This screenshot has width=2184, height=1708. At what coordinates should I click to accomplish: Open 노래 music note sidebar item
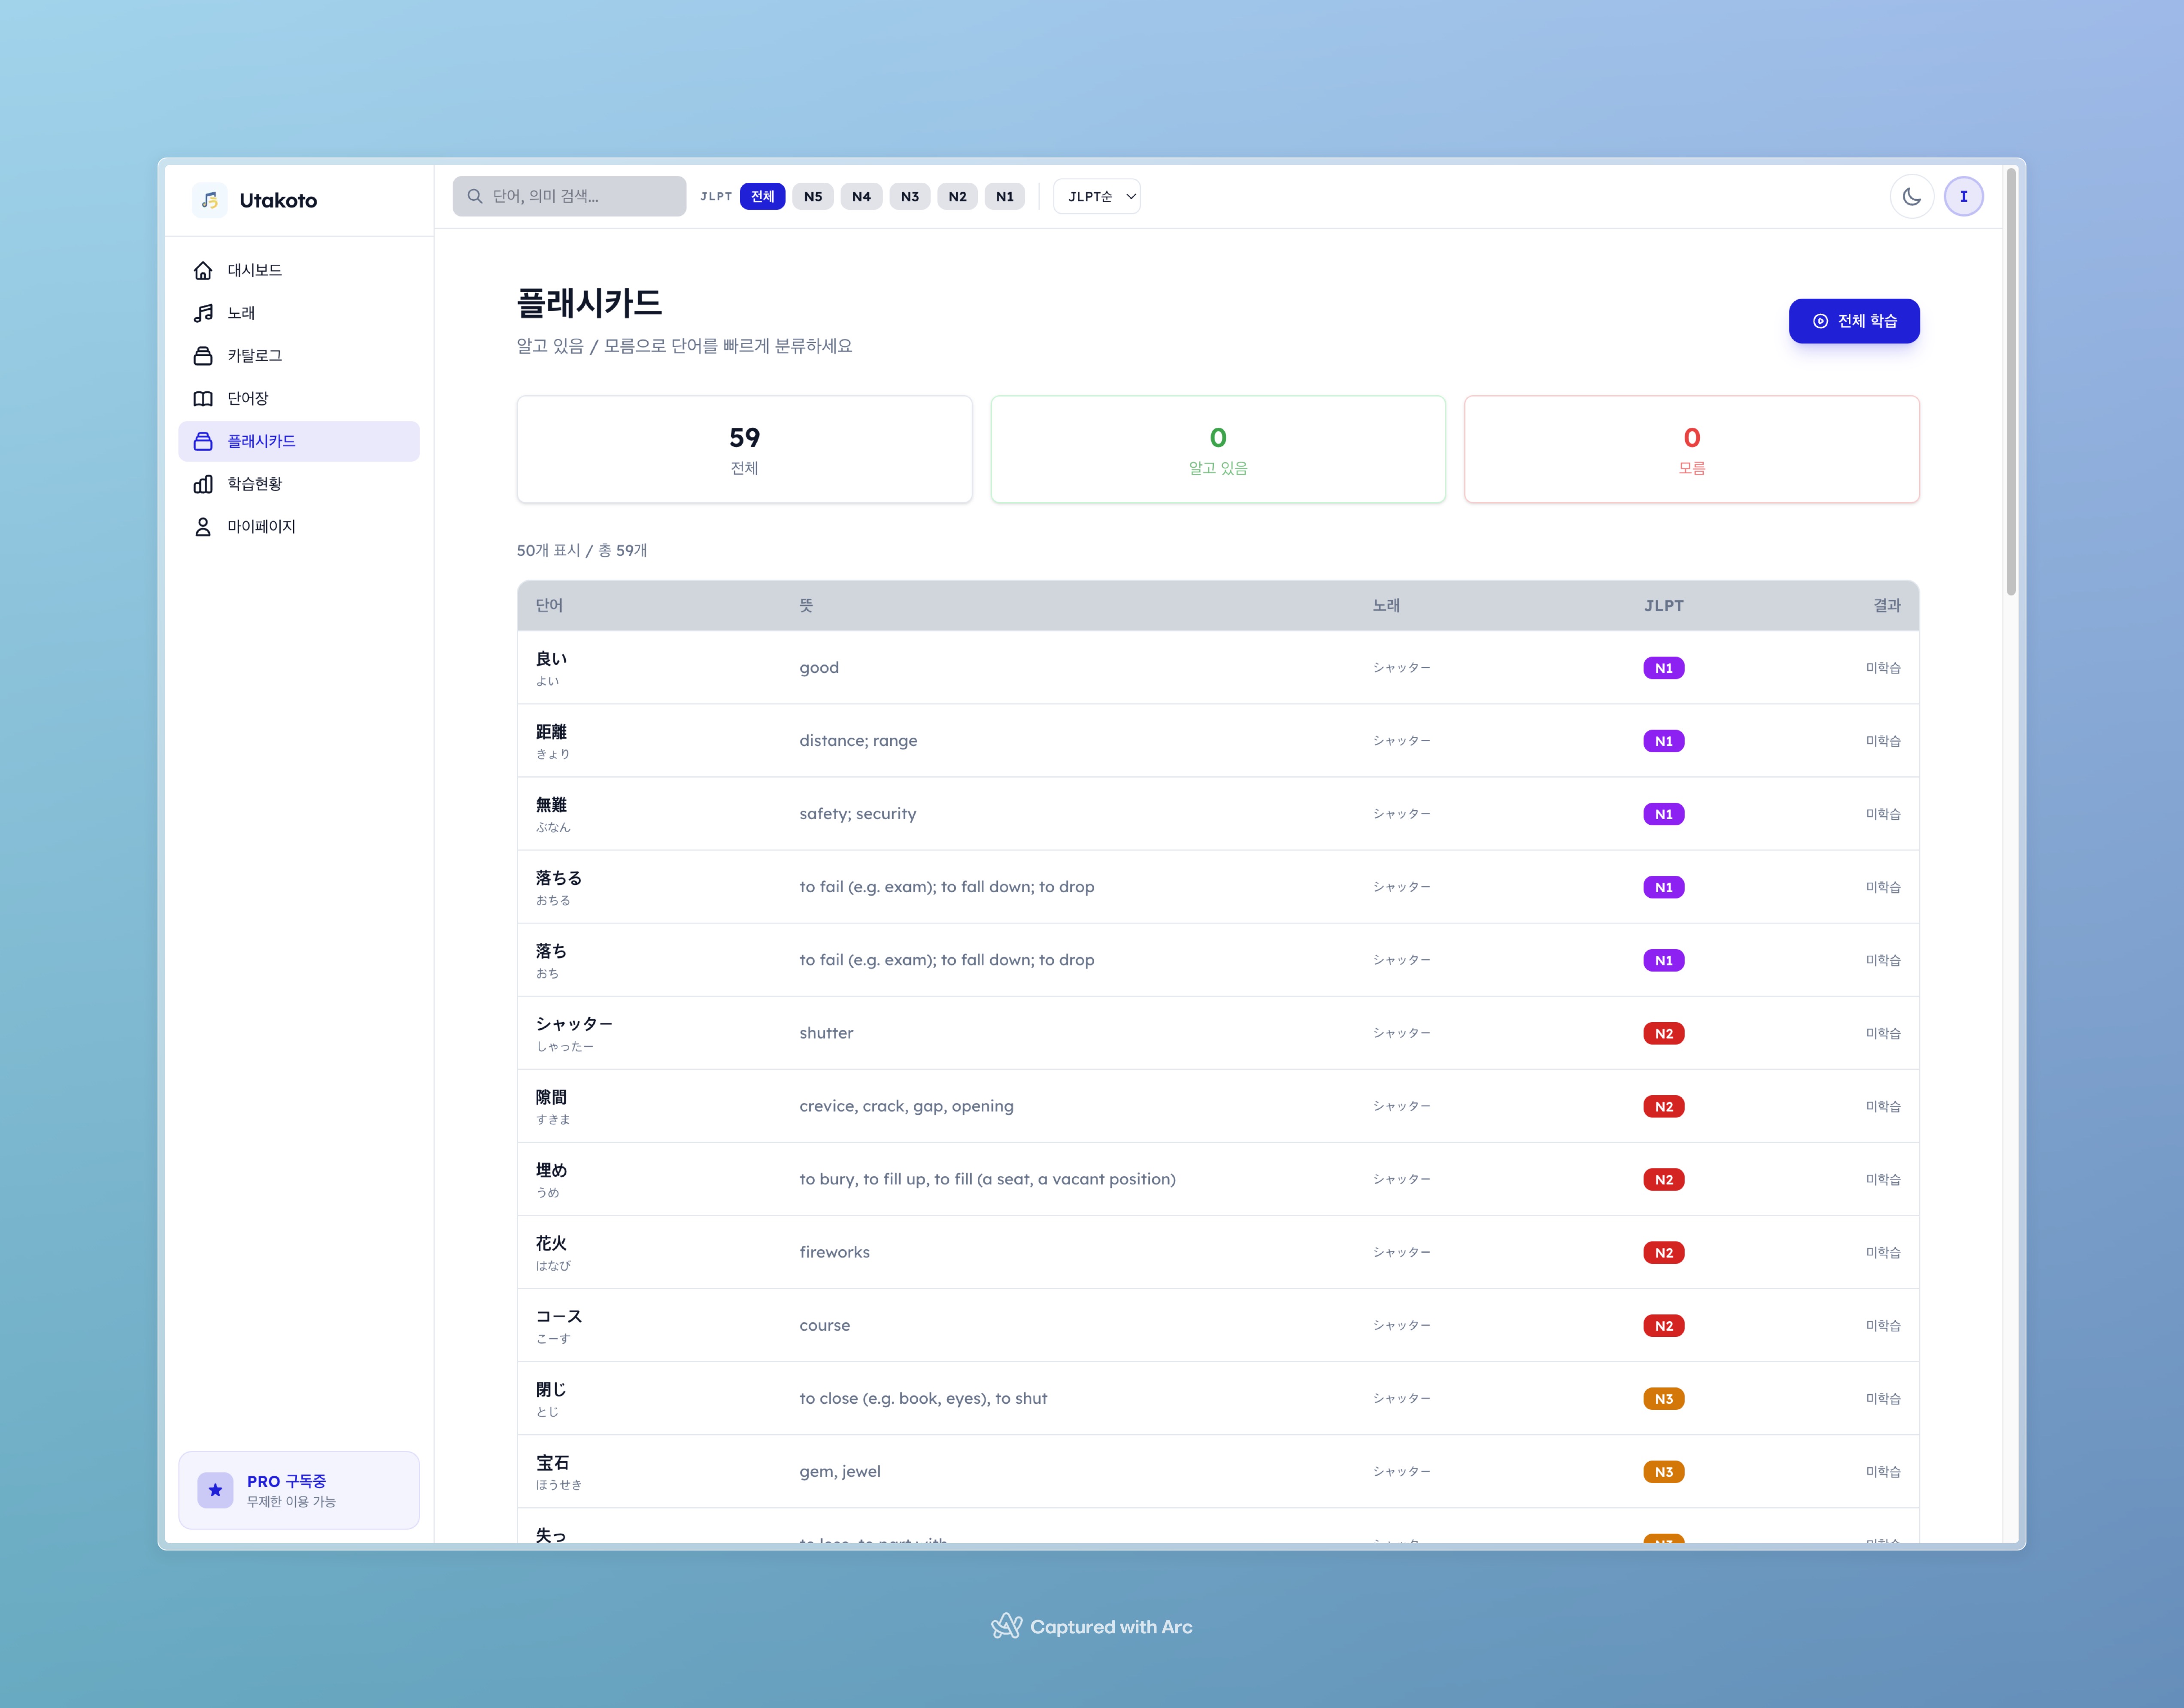pyautogui.click(x=203, y=313)
